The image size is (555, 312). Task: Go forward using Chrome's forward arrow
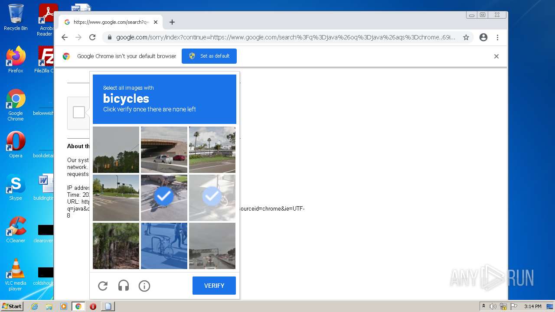click(78, 37)
